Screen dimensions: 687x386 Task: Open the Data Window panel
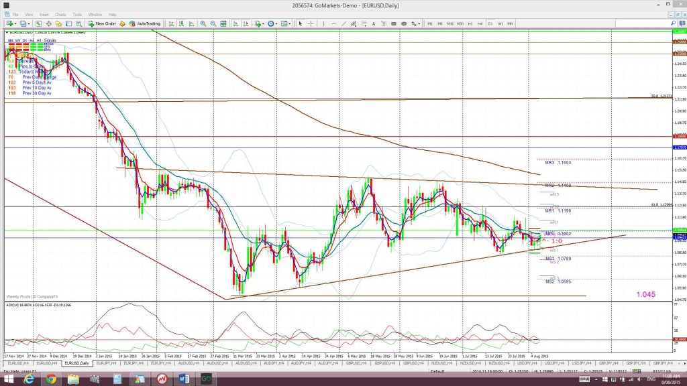point(48,23)
